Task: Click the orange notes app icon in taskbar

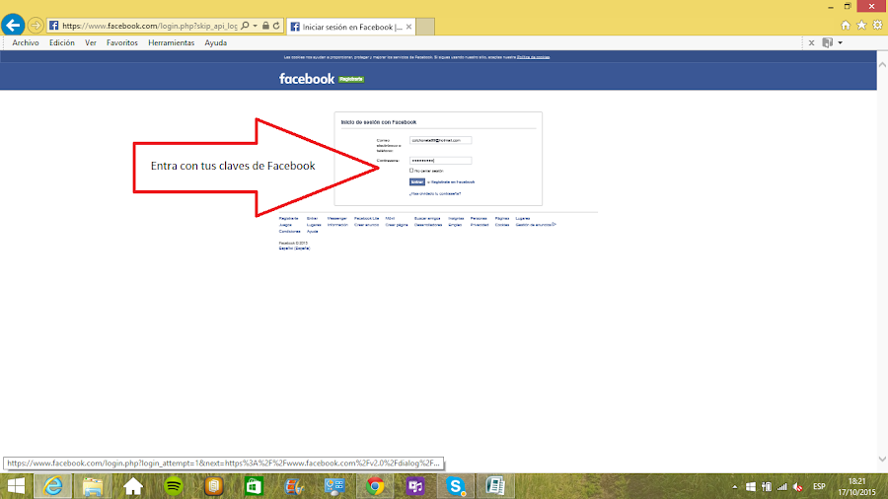Action: click(x=213, y=486)
